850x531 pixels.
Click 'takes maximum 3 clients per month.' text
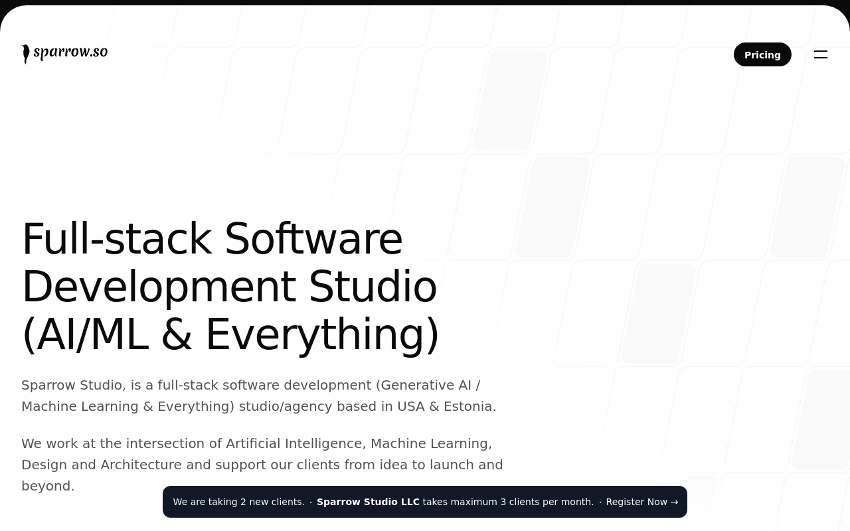(x=508, y=502)
